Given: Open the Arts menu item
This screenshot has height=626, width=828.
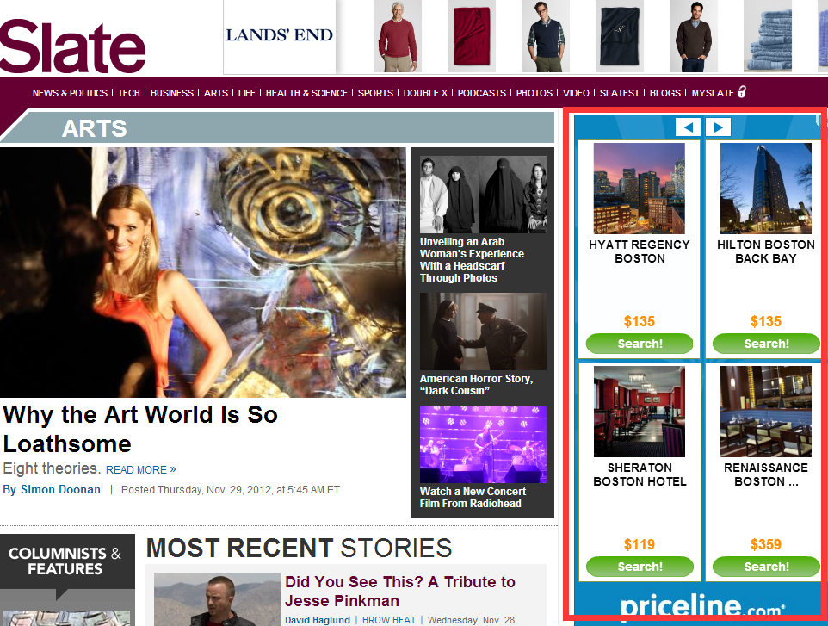Looking at the screenshot, I should coord(216,93).
